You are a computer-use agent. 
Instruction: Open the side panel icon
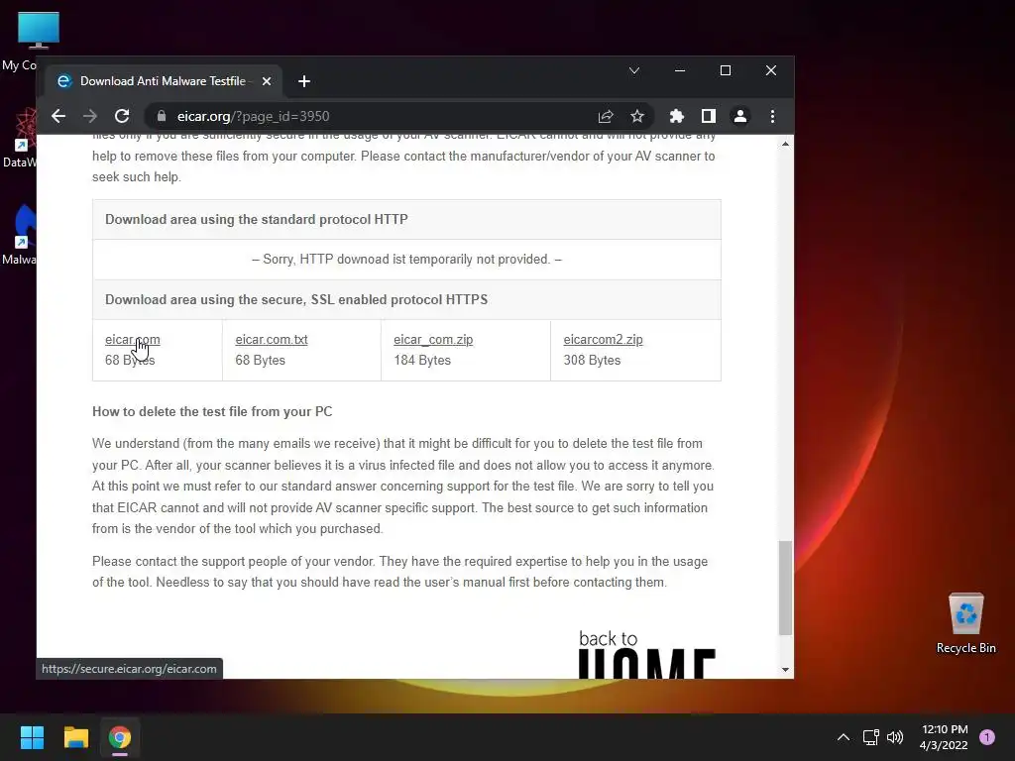point(708,117)
